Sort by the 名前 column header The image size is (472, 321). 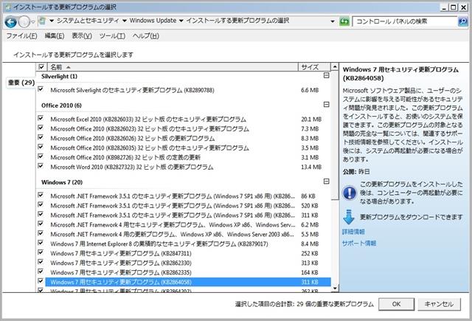point(173,67)
